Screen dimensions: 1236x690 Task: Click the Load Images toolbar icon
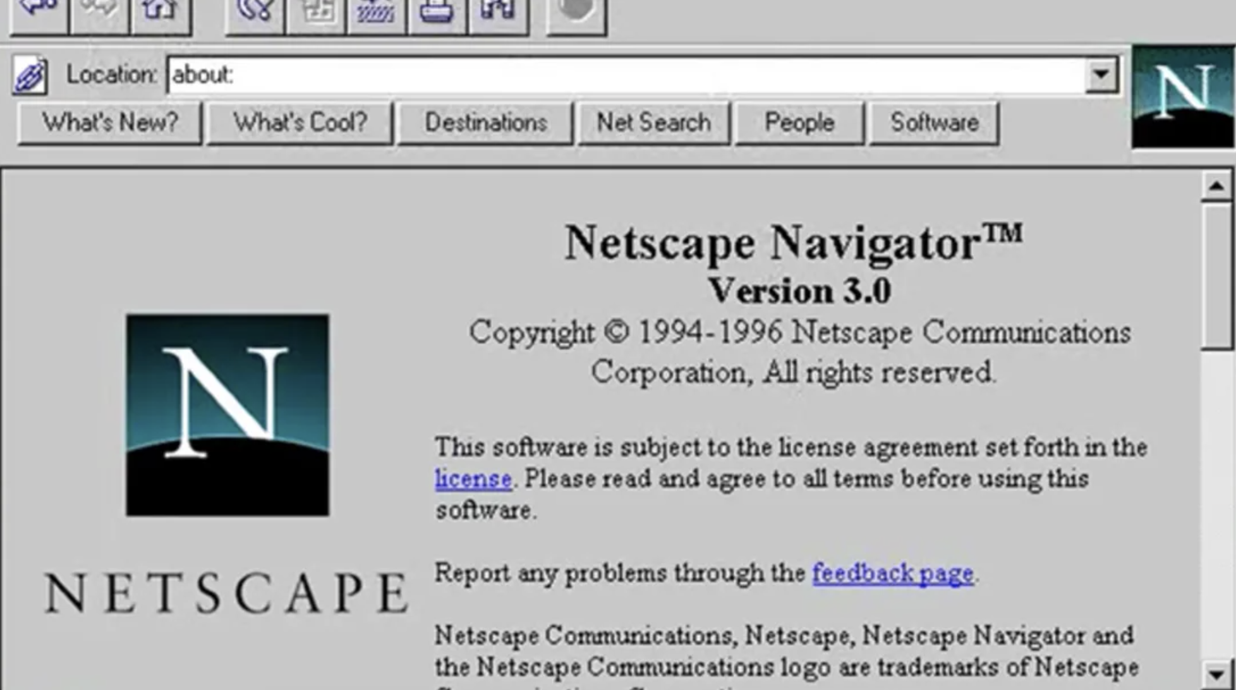click(316, 13)
